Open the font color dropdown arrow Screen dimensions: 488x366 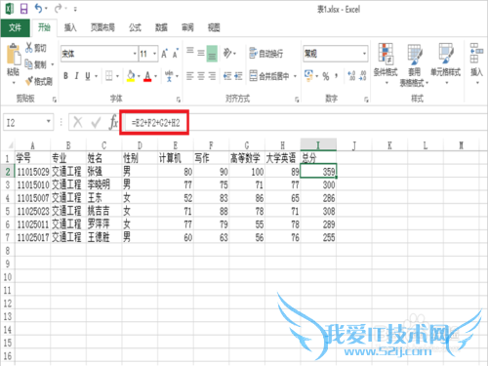(x=156, y=76)
